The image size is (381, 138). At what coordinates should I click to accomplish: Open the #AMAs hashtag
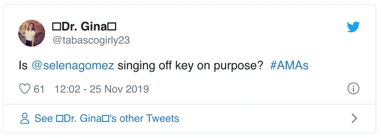289,65
